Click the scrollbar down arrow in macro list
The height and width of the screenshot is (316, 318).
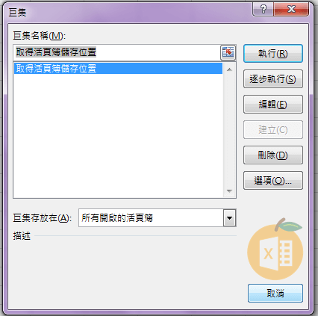(229, 191)
